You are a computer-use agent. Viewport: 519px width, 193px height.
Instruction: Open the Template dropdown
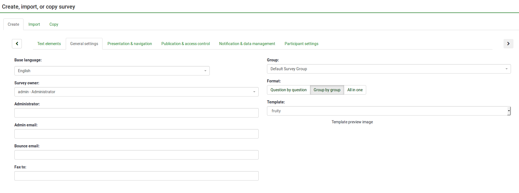point(389,111)
